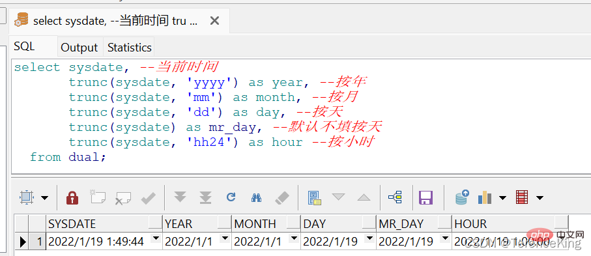Click the YEAR column header

pyautogui.click(x=197, y=223)
